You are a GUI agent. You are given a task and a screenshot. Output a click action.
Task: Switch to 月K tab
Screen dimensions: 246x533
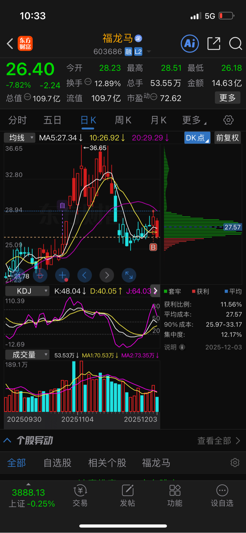[x=158, y=120]
